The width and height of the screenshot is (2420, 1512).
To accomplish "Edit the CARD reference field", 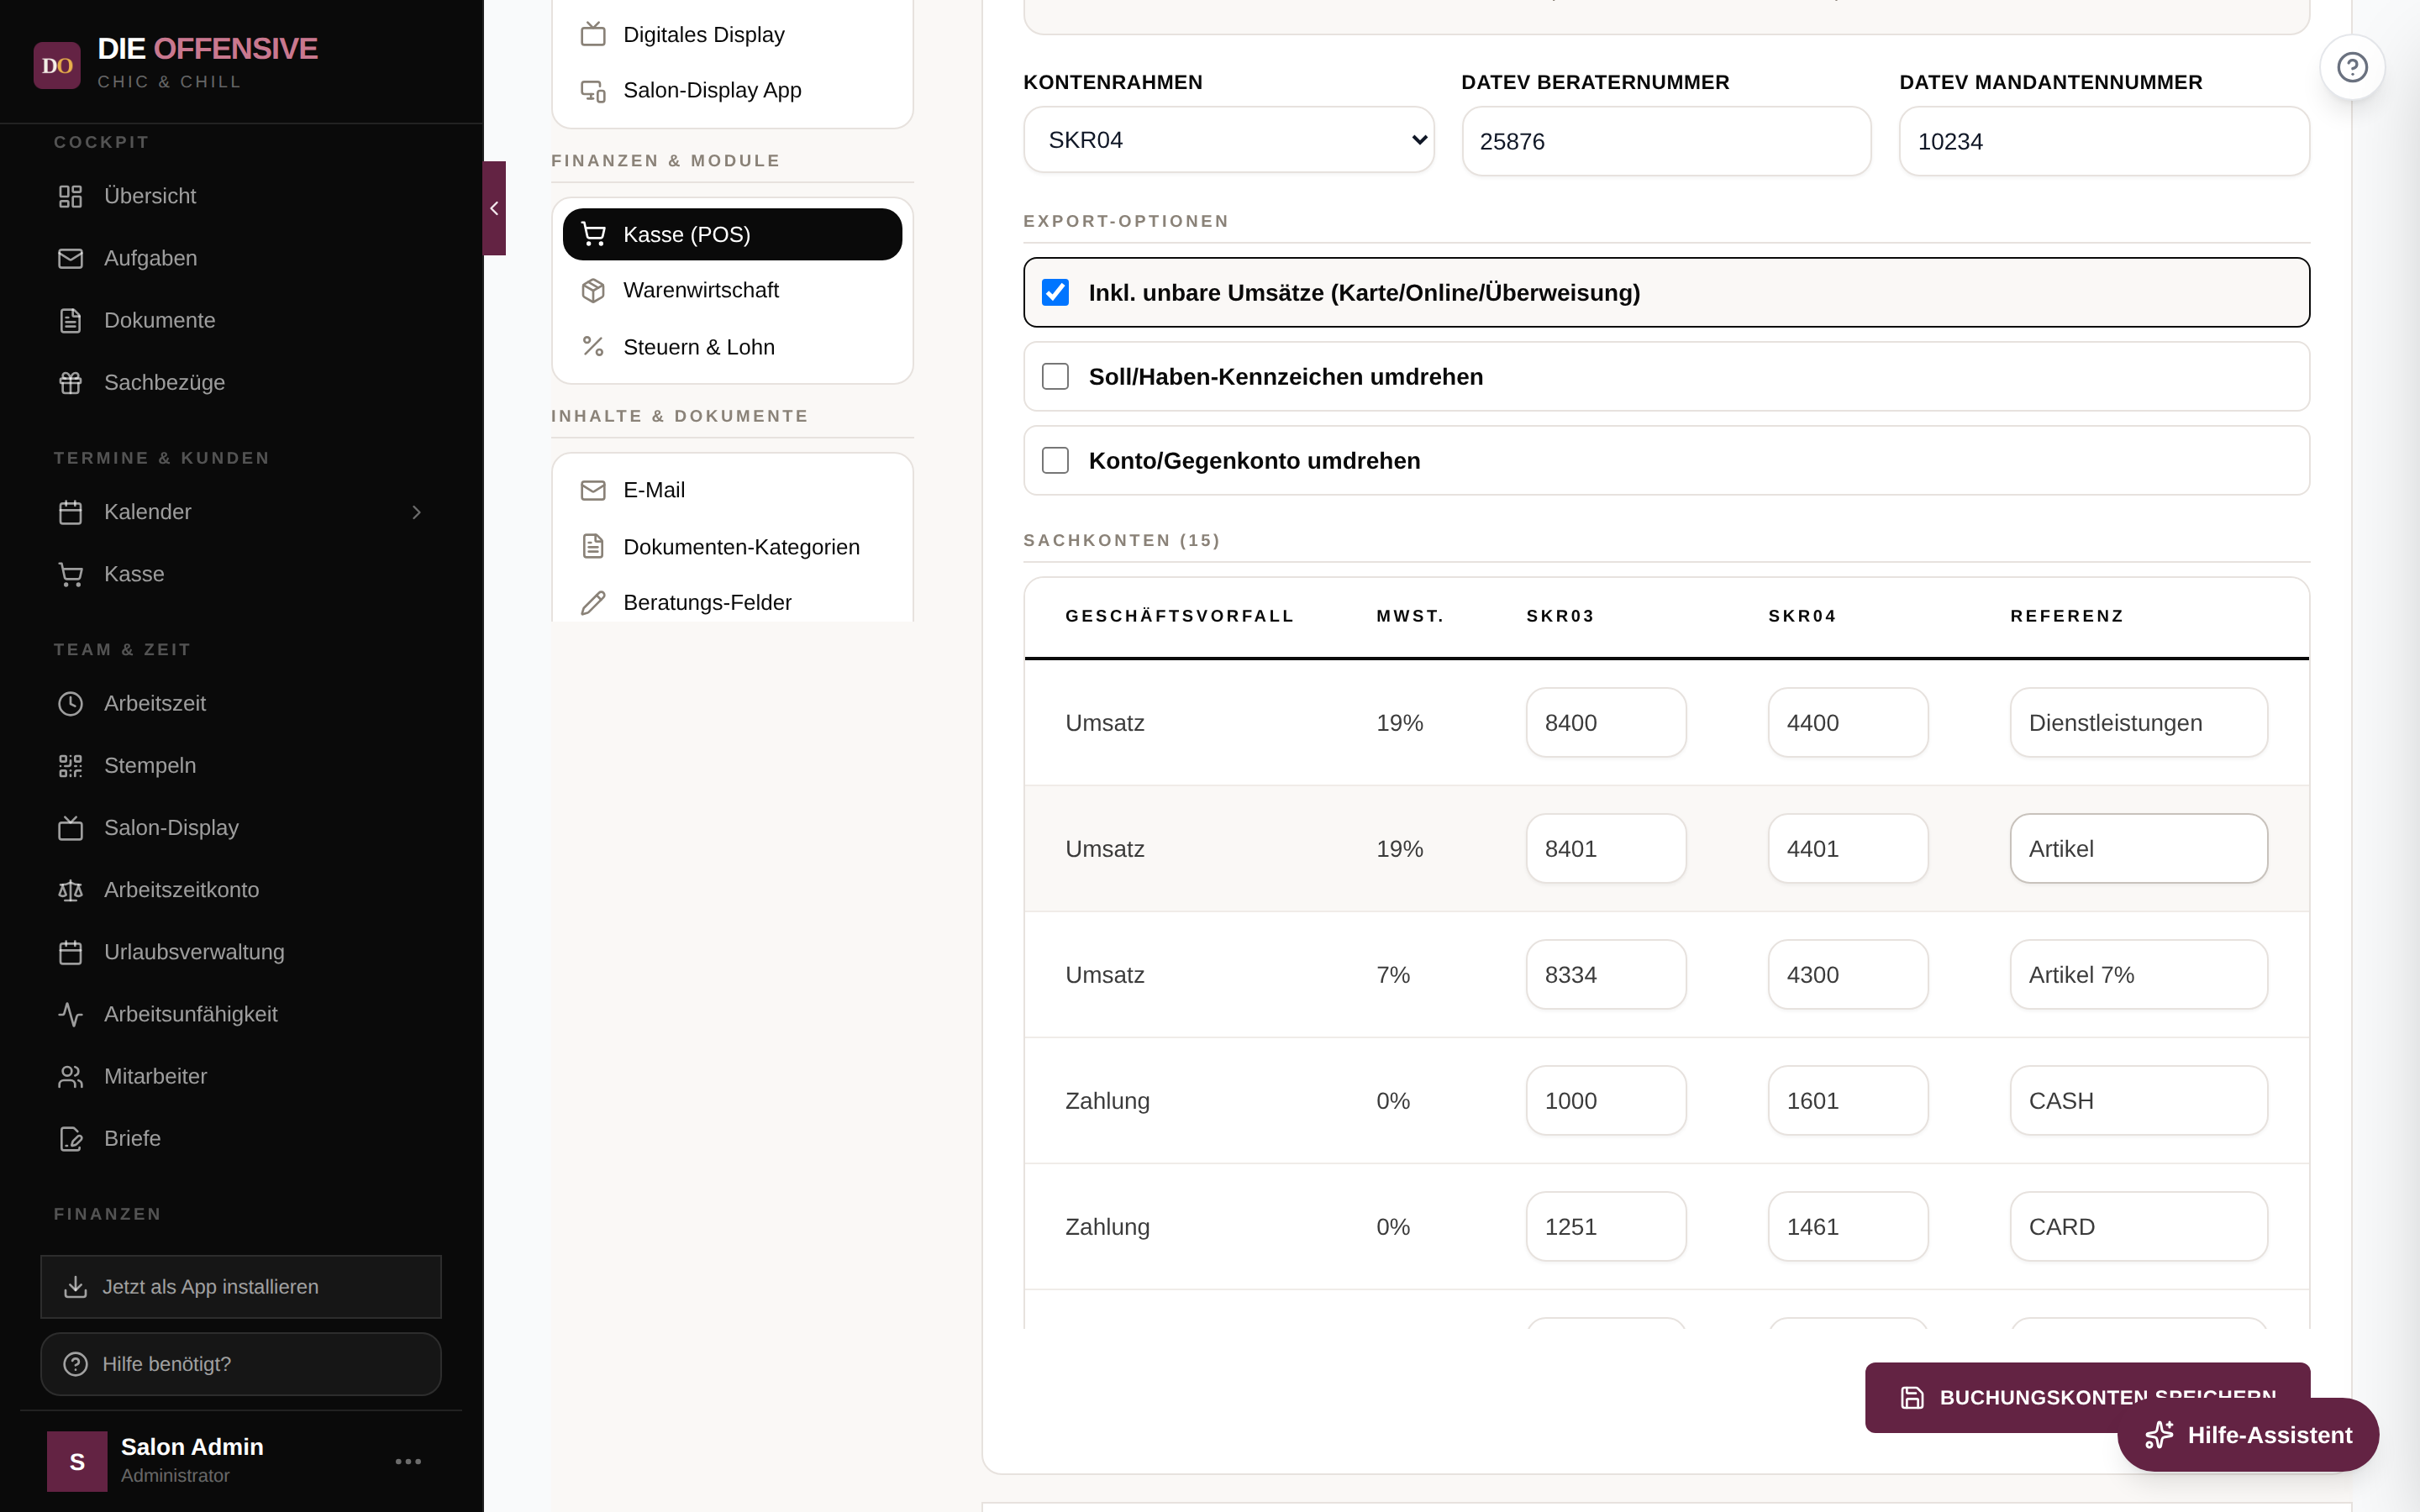I will point(2139,1226).
